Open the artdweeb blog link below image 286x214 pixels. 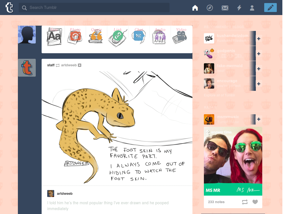tap(65, 193)
